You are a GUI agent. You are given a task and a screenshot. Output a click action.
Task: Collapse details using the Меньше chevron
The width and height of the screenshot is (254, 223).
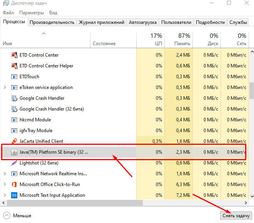(x=7, y=216)
